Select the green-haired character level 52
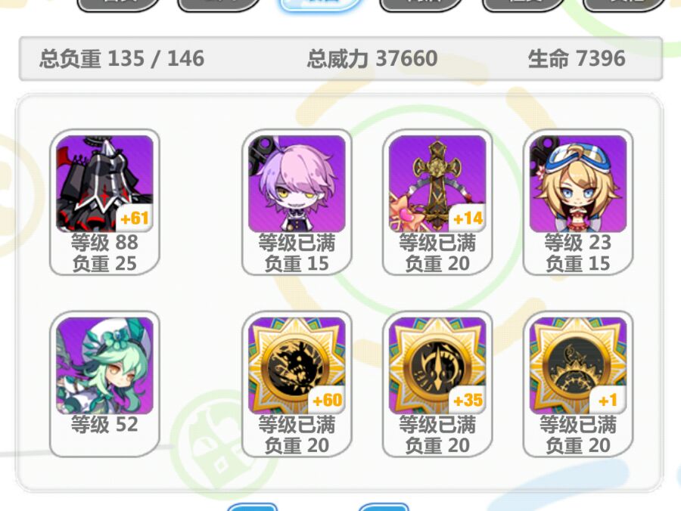 click(104, 366)
